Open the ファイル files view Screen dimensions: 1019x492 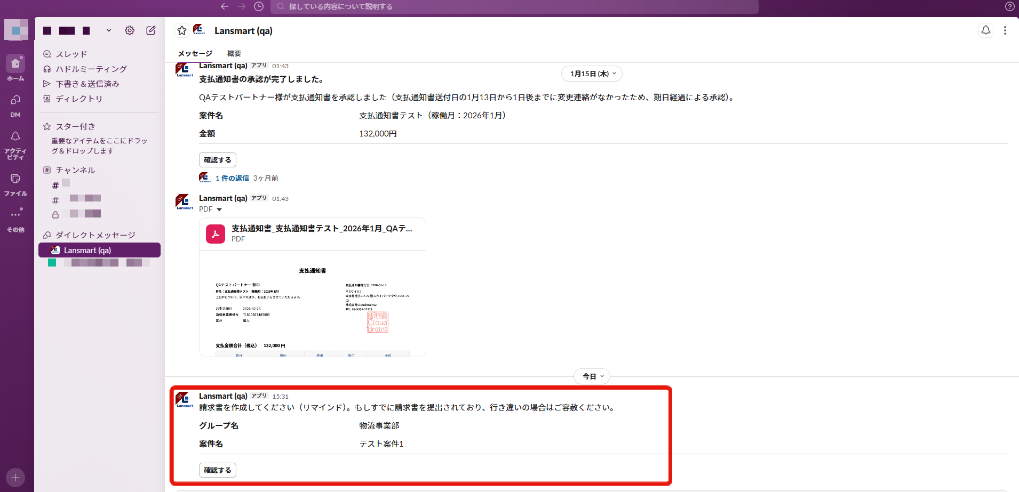click(15, 184)
